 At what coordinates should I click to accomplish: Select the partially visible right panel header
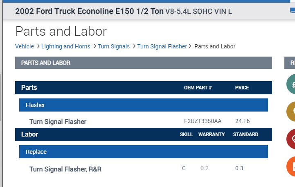(x=290, y=63)
